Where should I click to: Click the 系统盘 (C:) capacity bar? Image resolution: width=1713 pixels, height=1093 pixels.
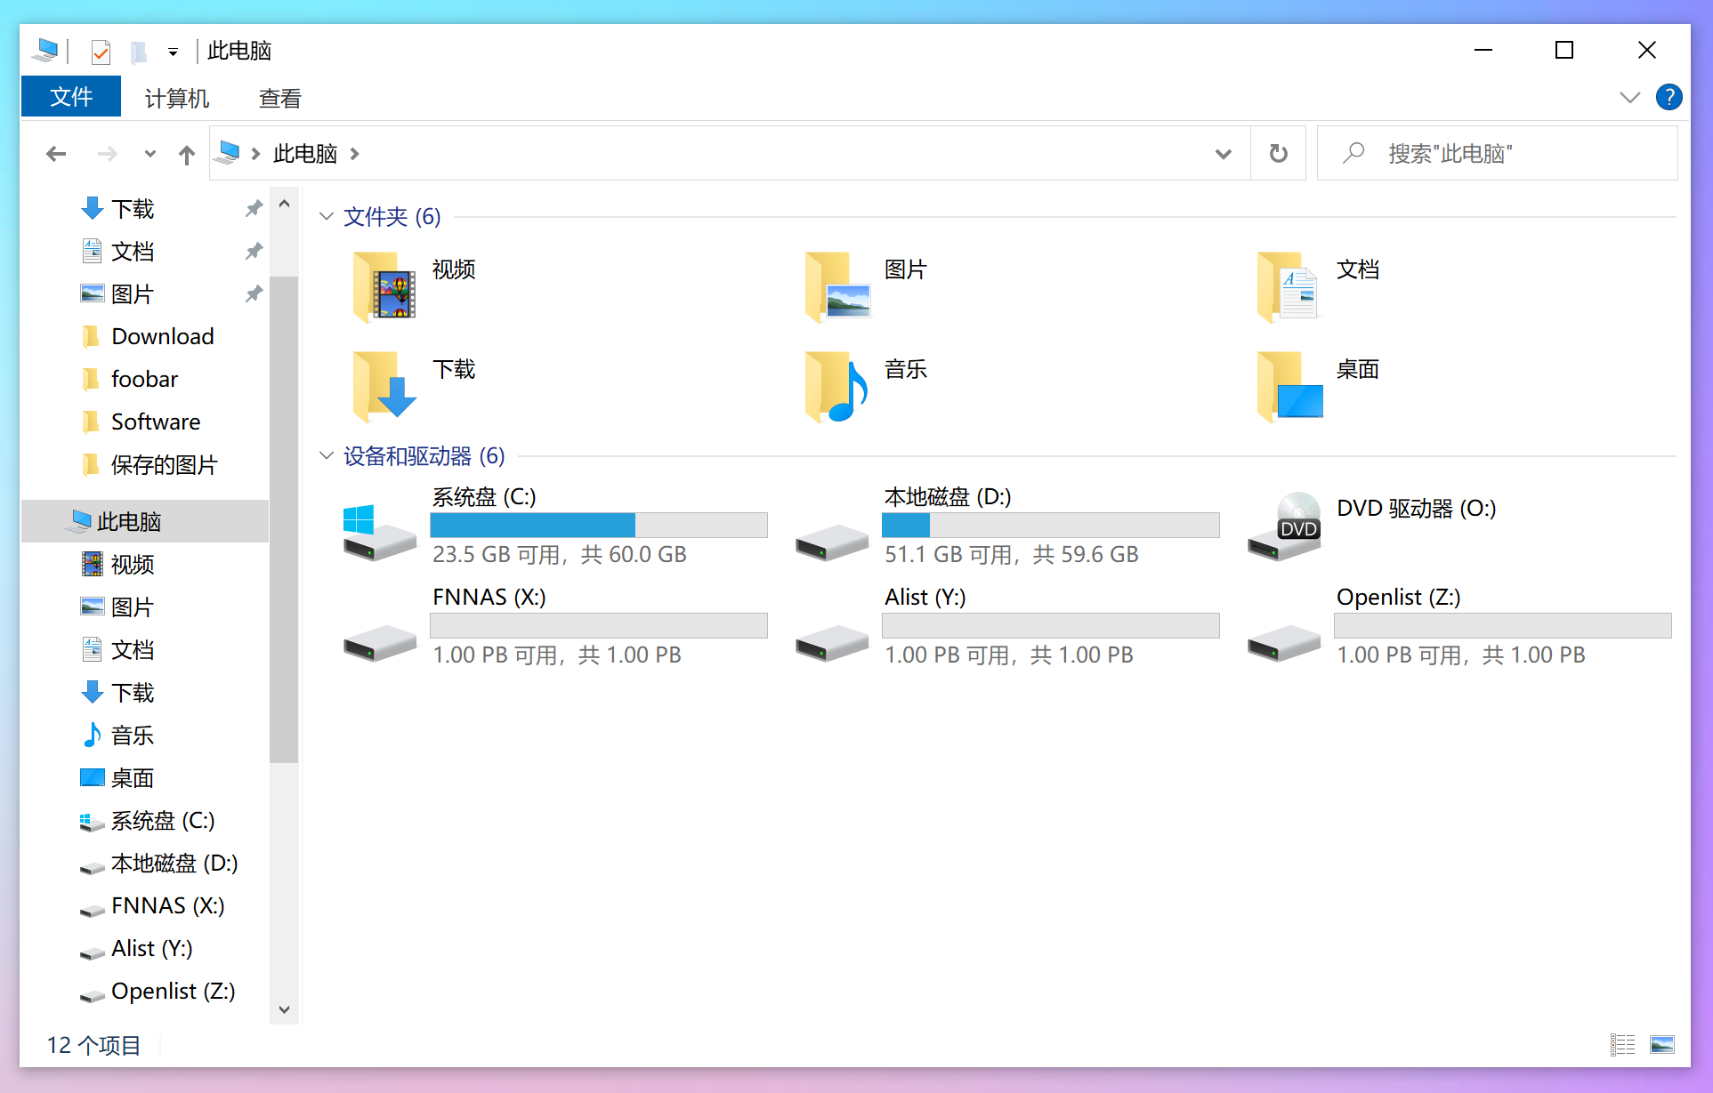[x=598, y=525]
